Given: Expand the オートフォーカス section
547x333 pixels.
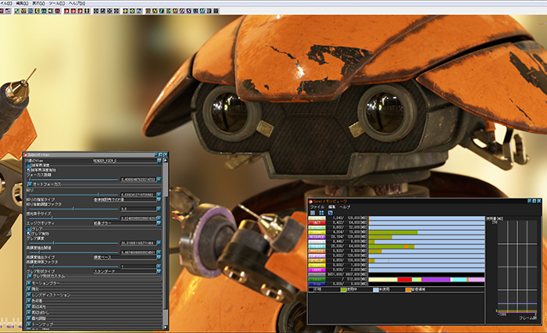Looking at the screenshot, I should click(x=30, y=184).
